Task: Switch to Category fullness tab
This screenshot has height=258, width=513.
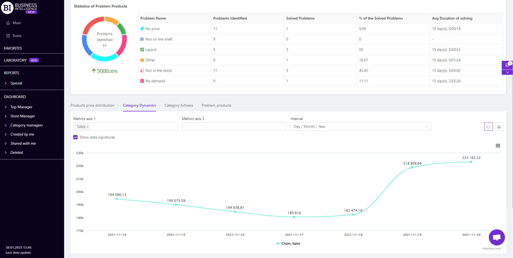Action: [179, 105]
